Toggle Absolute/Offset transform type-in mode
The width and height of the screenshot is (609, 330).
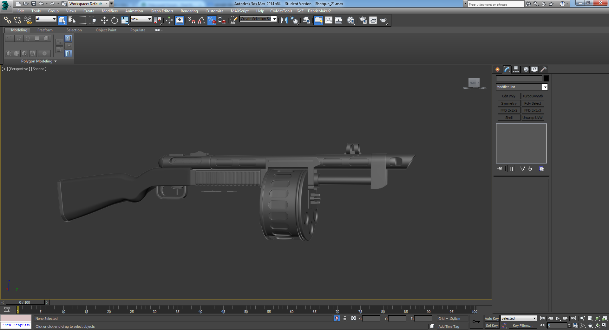[353, 318]
